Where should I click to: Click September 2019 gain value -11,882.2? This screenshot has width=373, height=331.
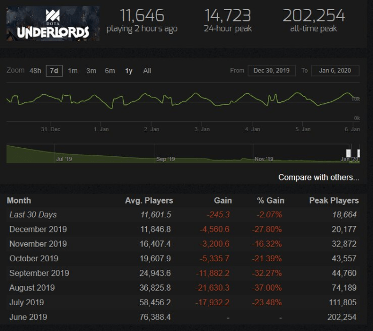213,273
